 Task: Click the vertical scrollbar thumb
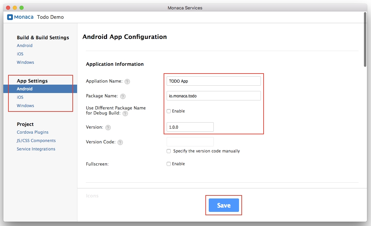365,39
